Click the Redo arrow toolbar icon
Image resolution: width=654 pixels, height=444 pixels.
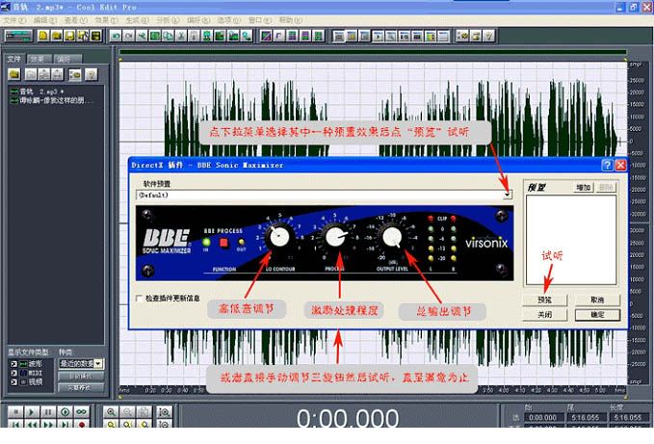click(x=128, y=37)
